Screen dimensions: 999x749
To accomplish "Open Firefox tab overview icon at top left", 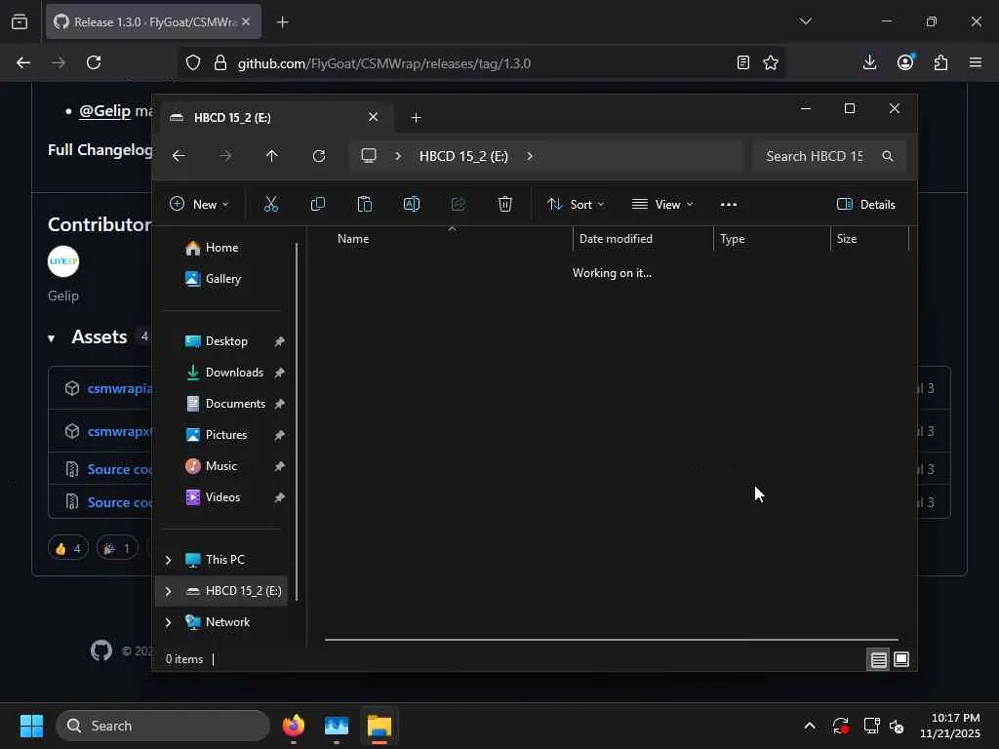I will coord(20,22).
